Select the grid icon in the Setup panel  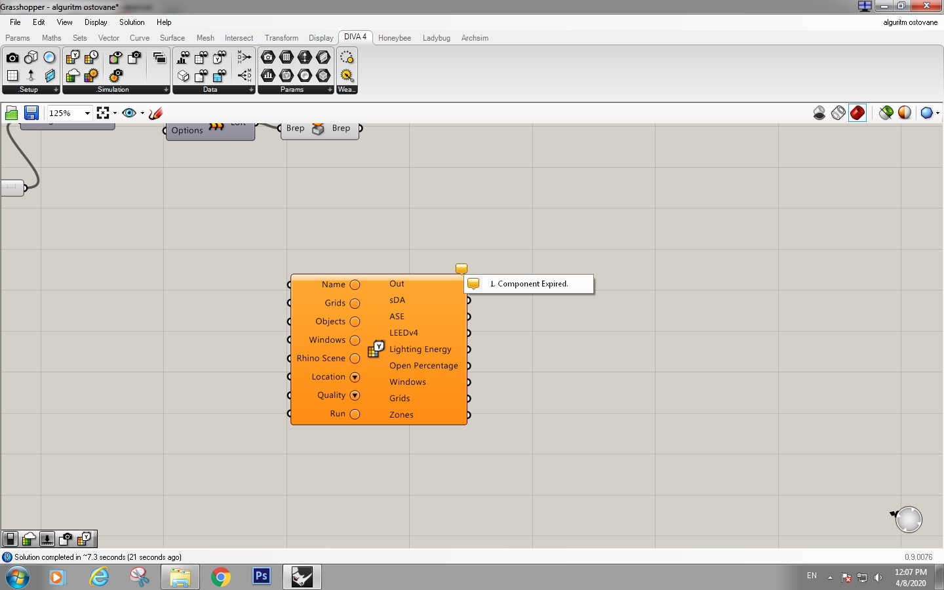(x=12, y=75)
